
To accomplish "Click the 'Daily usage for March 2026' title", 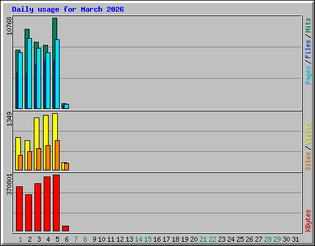I will tap(68, 9).
